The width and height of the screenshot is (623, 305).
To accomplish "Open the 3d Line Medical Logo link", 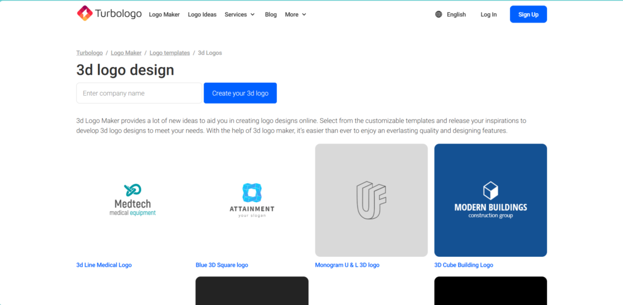I will 104,265.
